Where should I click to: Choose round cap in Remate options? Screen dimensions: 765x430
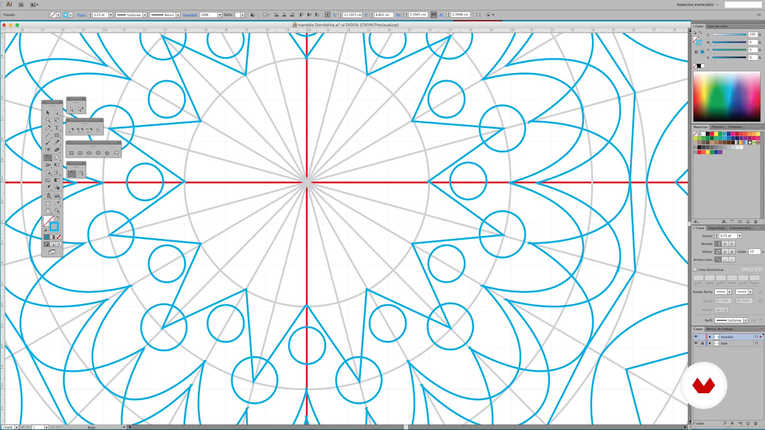[725, 244]
